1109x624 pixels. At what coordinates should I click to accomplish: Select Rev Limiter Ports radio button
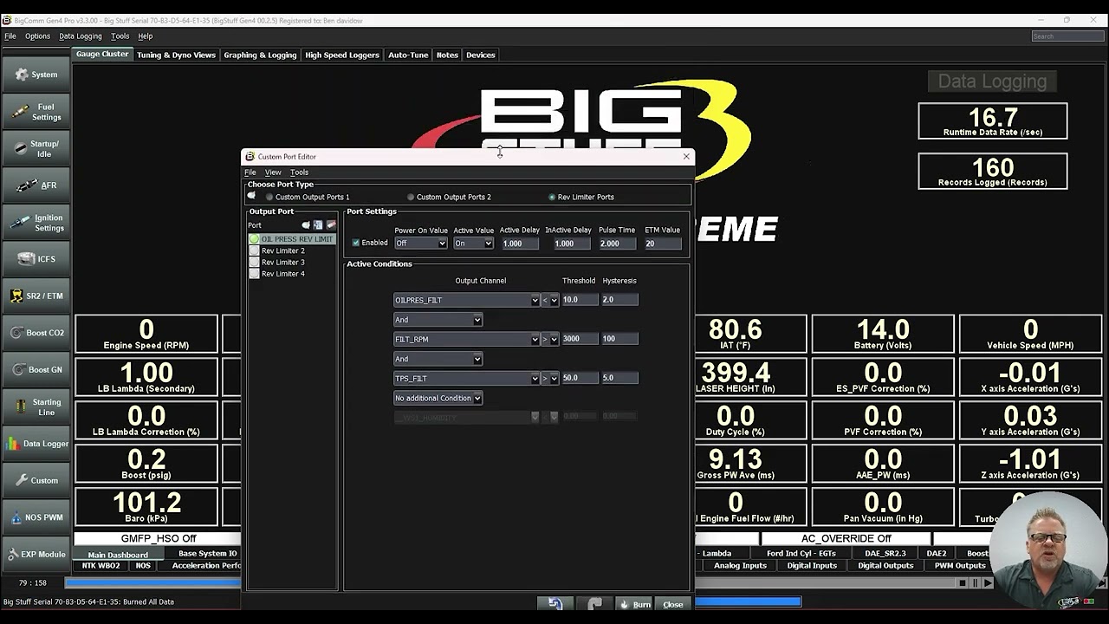(x=552, y=197)
